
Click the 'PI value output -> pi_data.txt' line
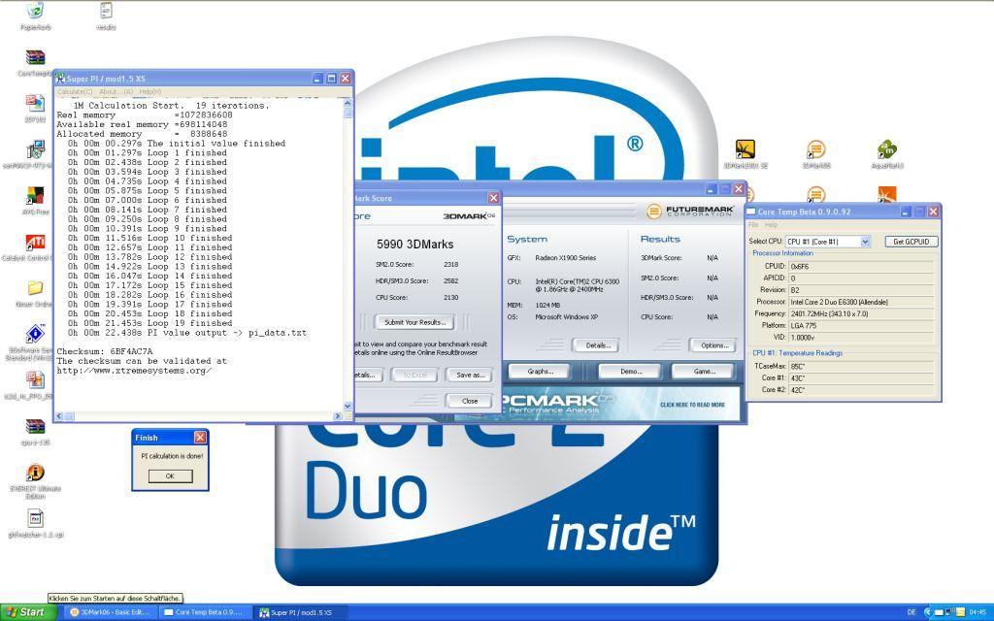187,333
